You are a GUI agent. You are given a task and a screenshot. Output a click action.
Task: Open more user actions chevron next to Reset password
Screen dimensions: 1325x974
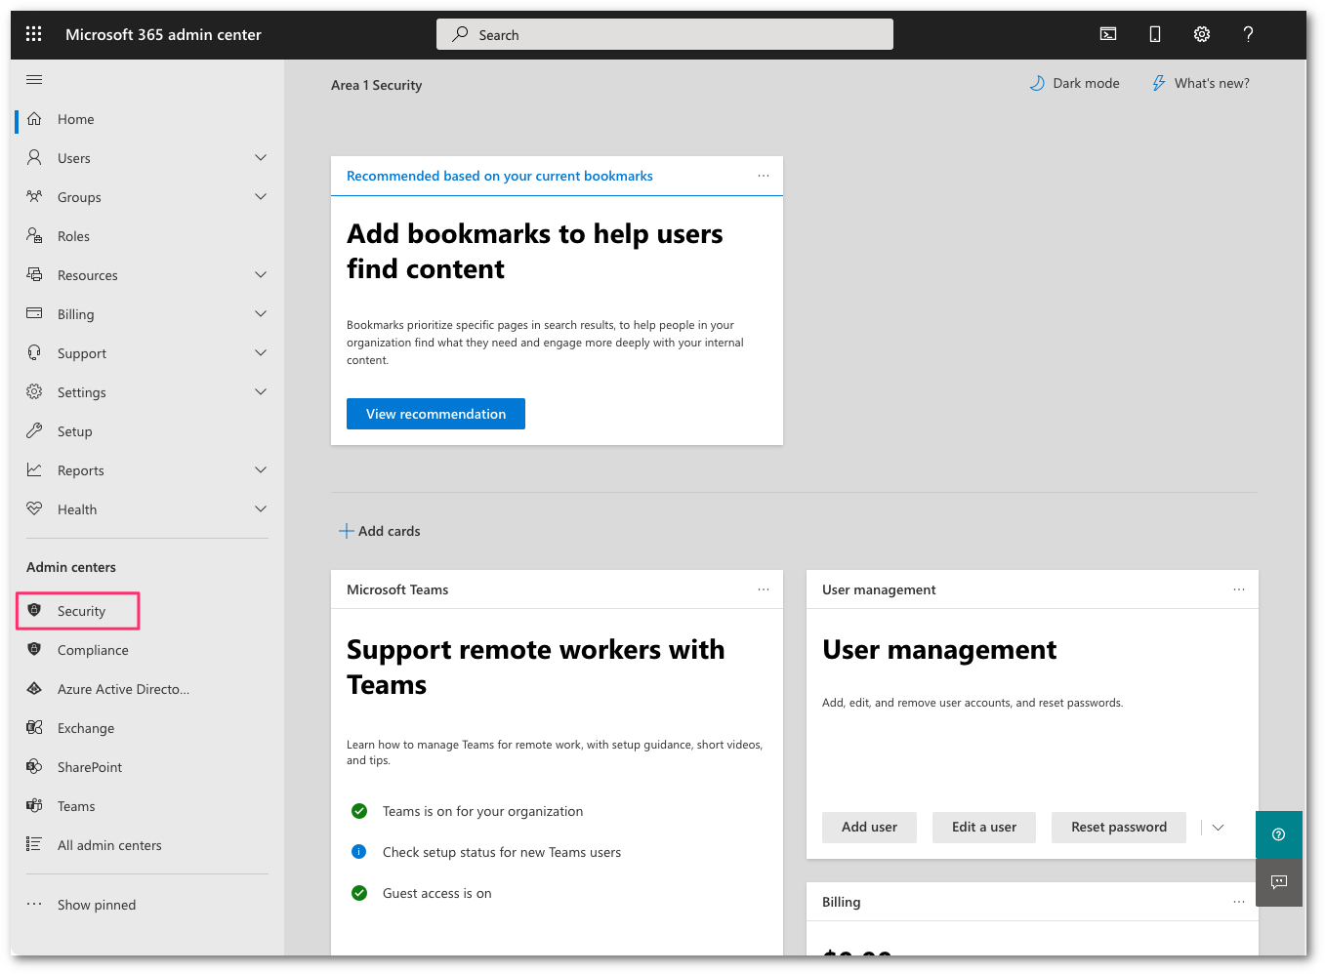coord(1217,827)
